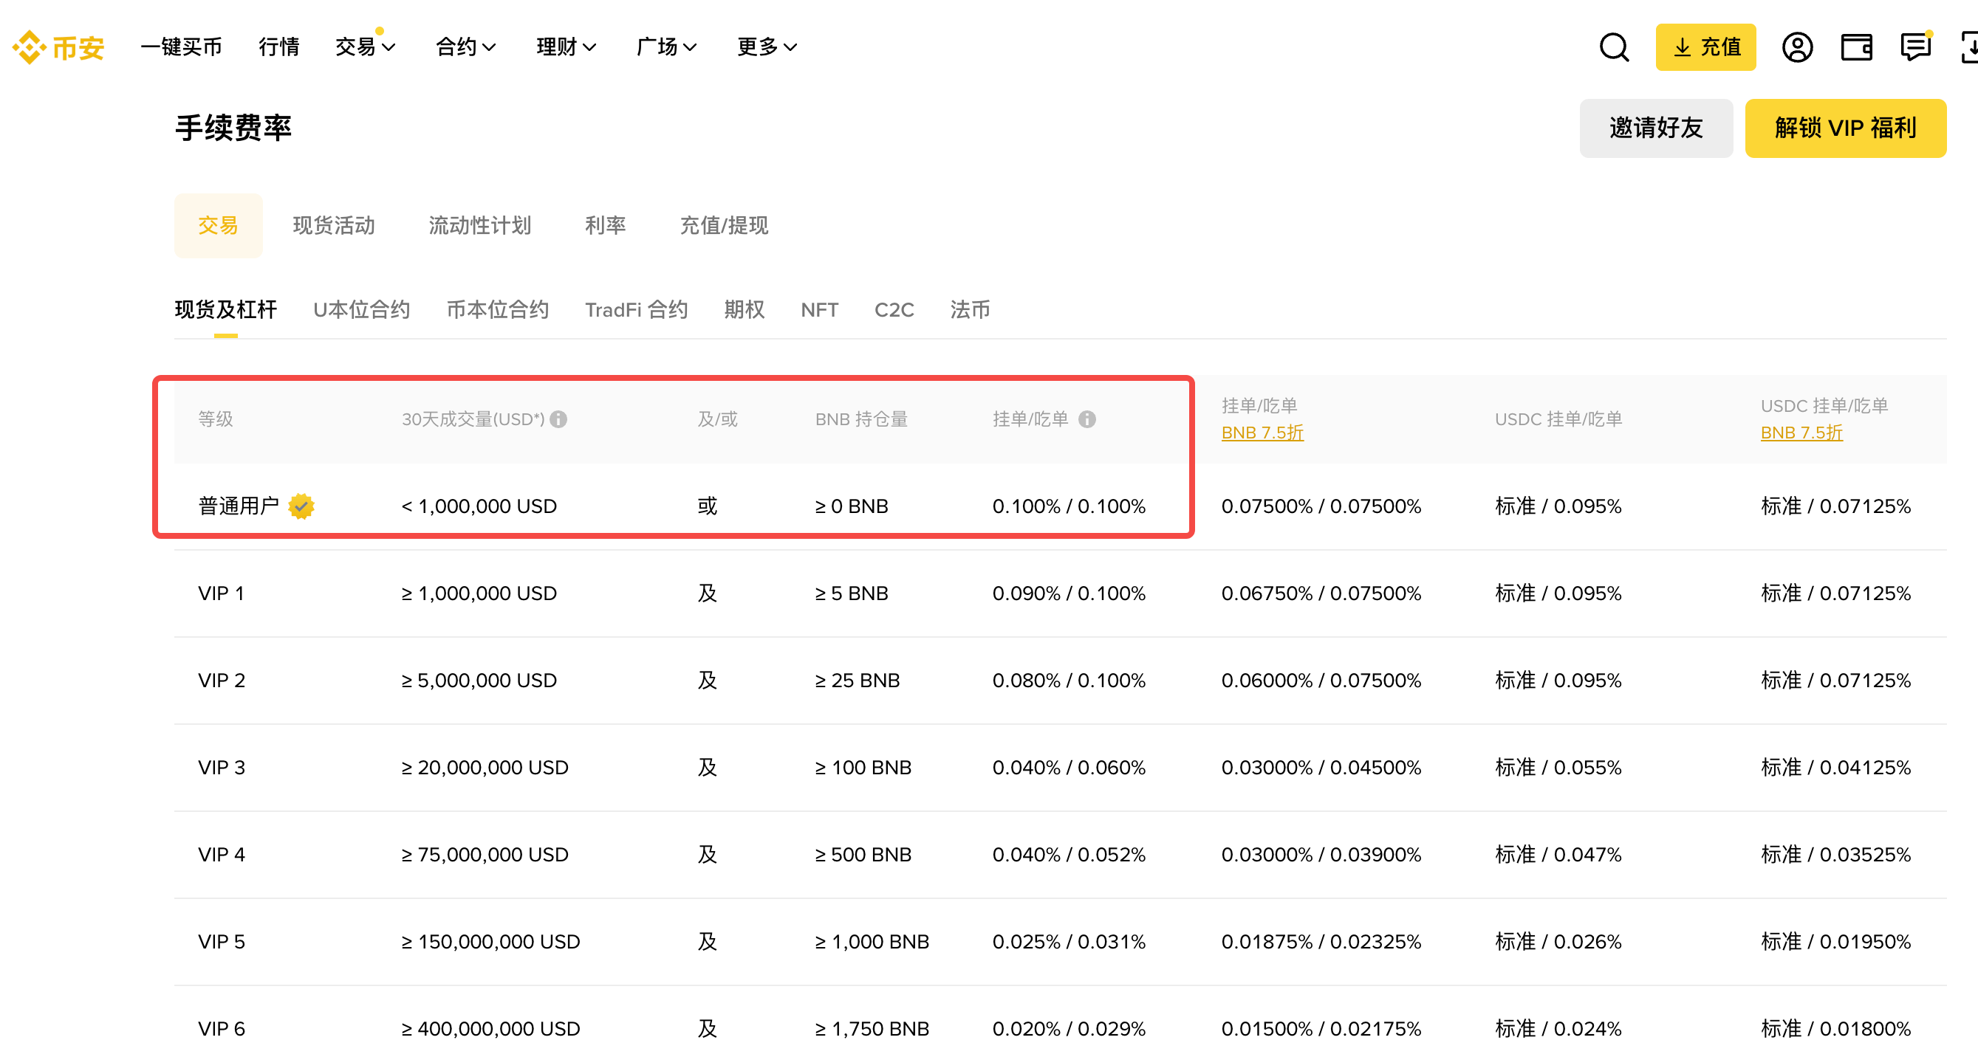Click the yellow 充值 deposit button
Screen dimensions: 1978x1057
point(1705,47)
